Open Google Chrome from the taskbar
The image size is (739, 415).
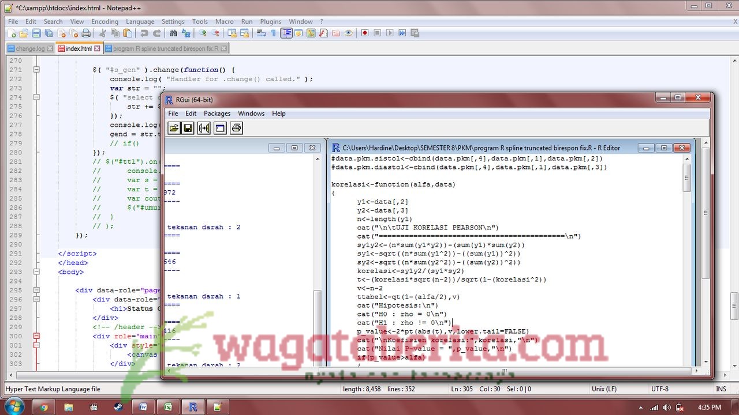click(43, 407)
